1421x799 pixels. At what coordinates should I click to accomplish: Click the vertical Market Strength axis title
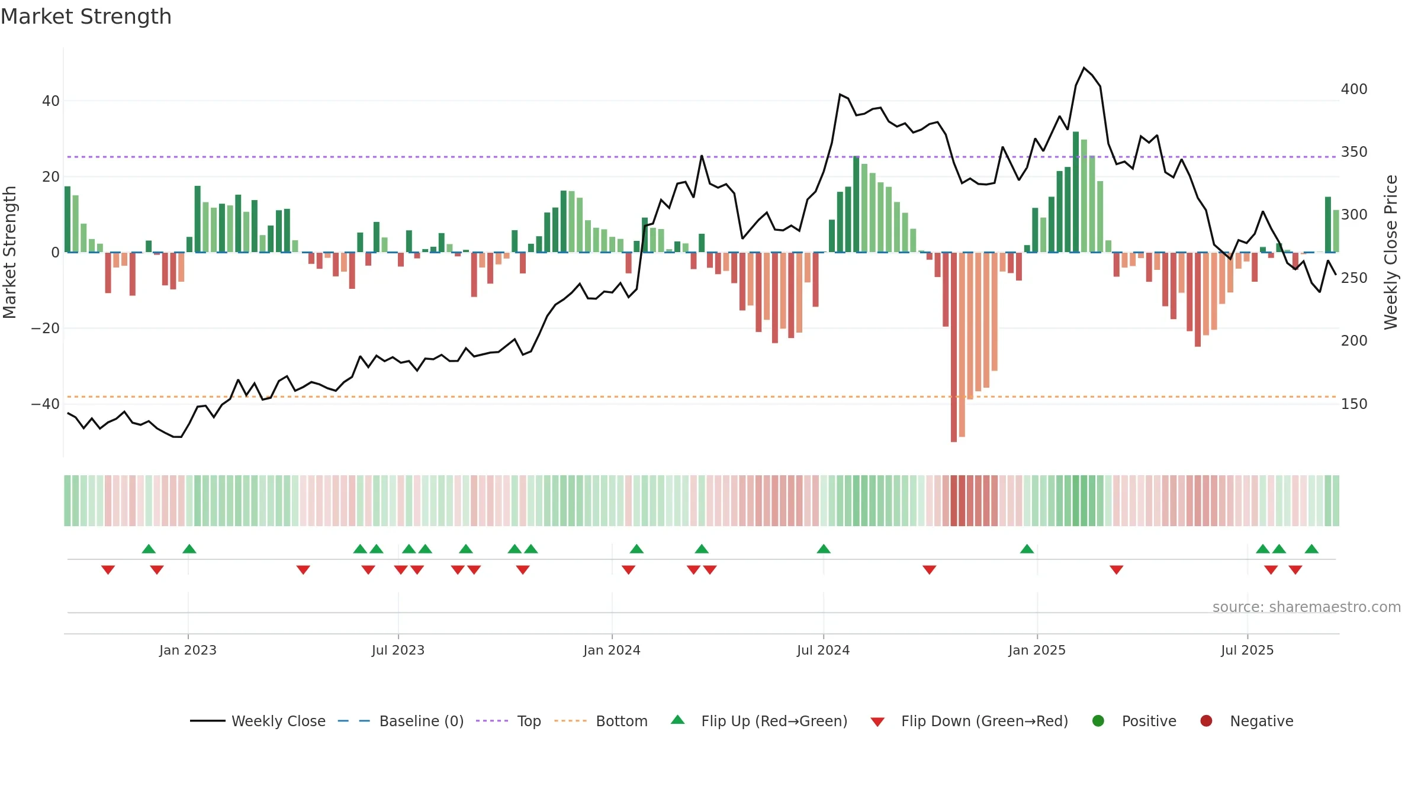tap(9, 252)
